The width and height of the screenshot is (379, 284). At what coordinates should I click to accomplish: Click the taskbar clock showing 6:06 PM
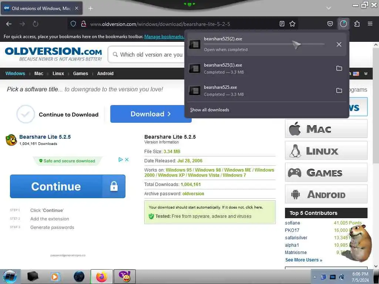click(x=360, y=277)
